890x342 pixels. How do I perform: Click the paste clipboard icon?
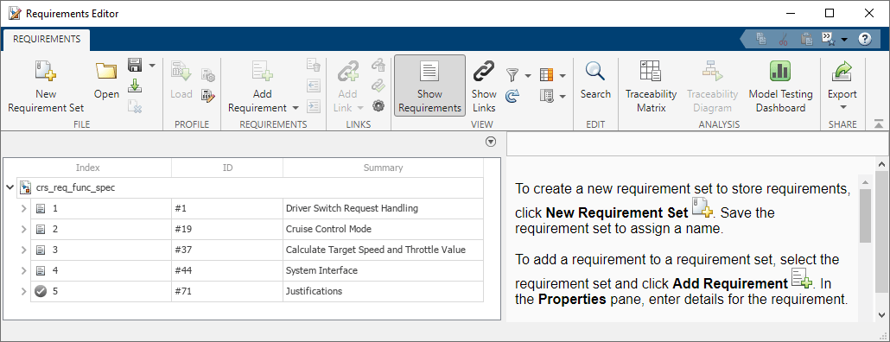click(x=805, y=39)
